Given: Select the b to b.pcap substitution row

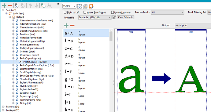Looking at the screenshot, I should point(86,41).
